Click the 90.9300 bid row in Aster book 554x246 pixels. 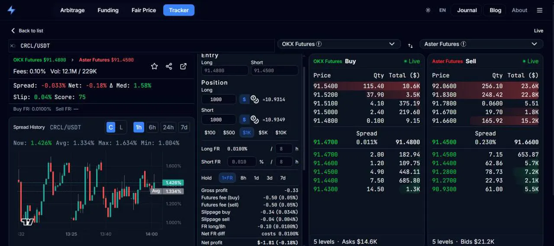point(485,189)
